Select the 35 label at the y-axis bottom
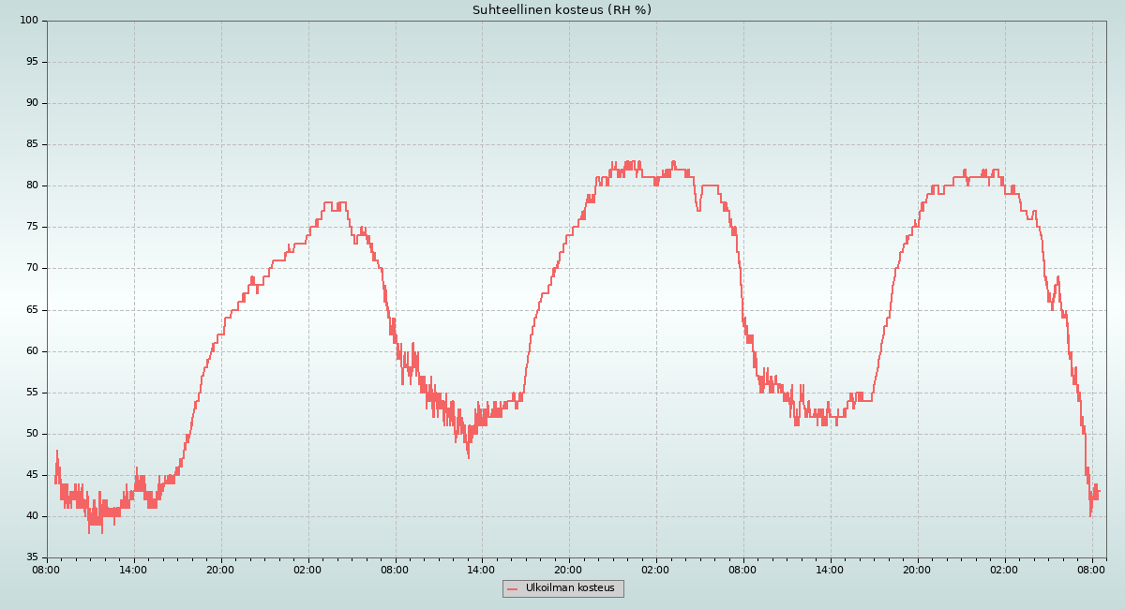Image resolution: width=1125 pixels, height=609 pixels. point(31,557)
